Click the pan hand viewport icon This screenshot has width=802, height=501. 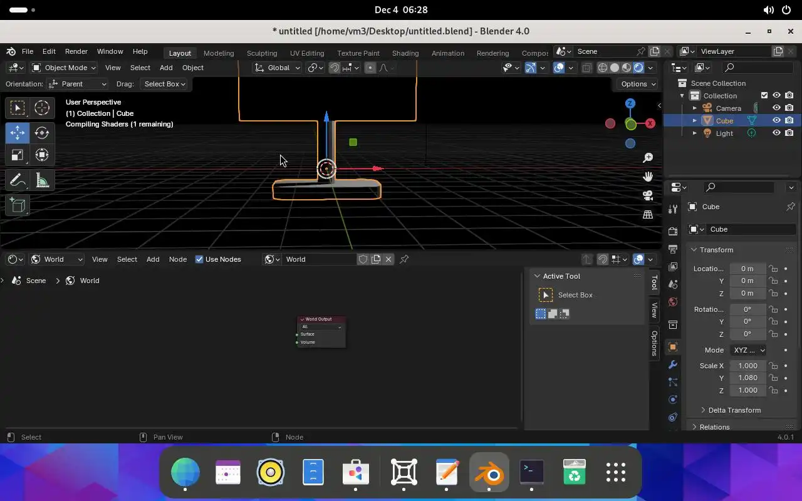coord(648,177)
